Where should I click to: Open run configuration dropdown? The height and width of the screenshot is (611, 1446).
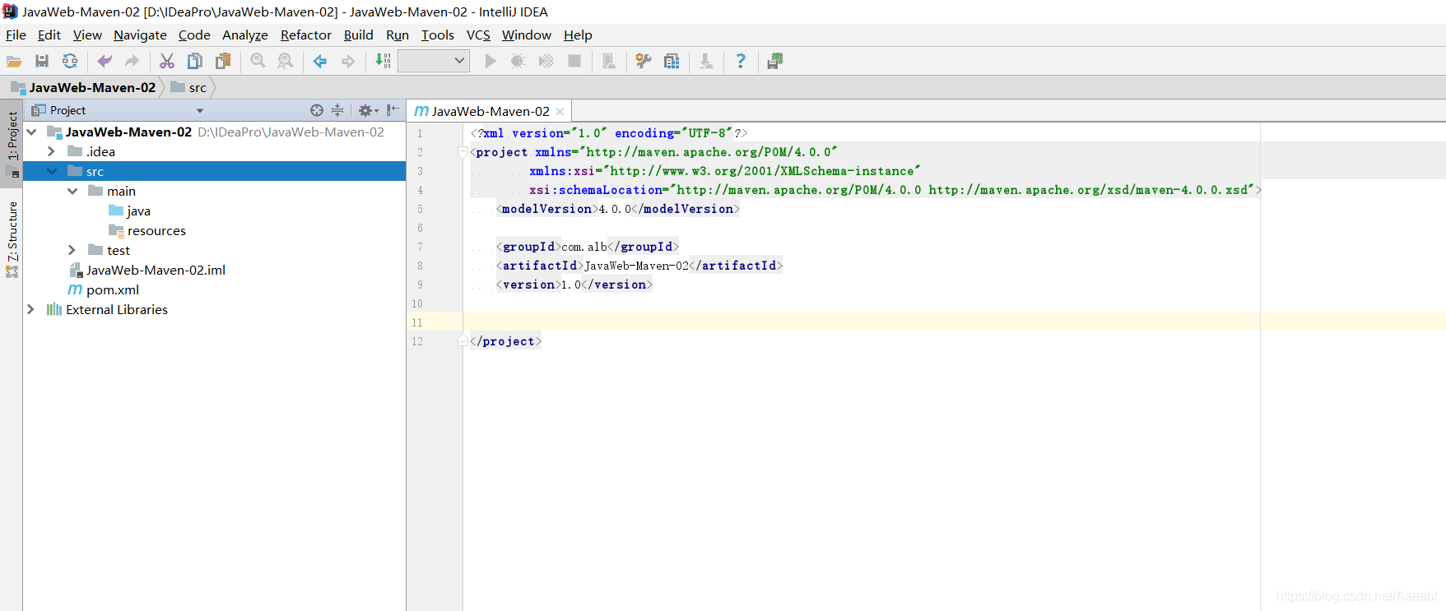(434, 61)
